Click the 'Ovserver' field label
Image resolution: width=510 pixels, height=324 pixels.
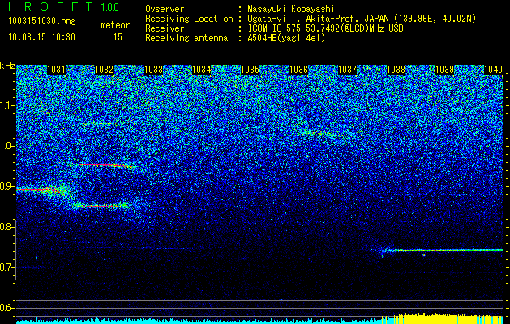pyautogui.click(x=165, y=9)
